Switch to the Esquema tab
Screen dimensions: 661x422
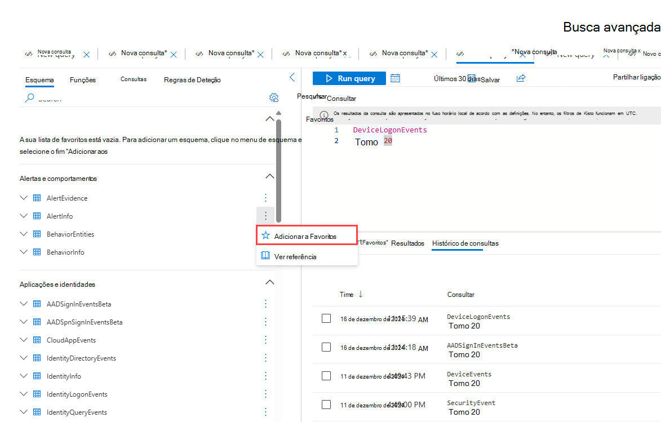(x=39, y=79)
